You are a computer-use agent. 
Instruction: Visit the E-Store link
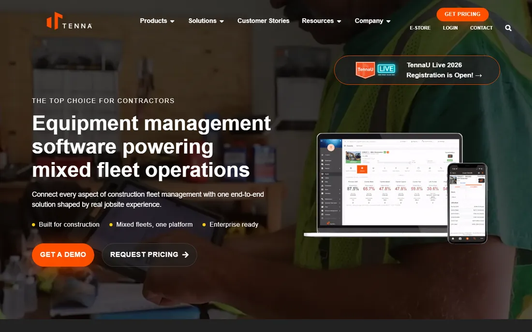coord(420,28)
